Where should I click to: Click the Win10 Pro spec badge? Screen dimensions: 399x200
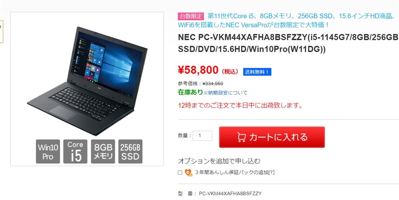pyautogui.click(x=48, y=151)
